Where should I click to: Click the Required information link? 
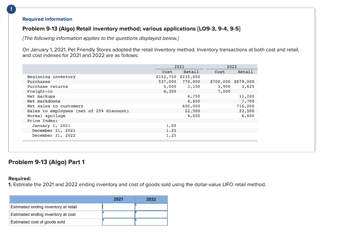click(x=47, y=19)
